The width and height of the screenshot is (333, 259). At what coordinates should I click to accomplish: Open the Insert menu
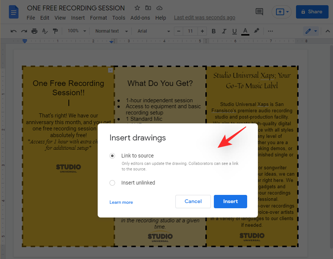tap(78, 18)
